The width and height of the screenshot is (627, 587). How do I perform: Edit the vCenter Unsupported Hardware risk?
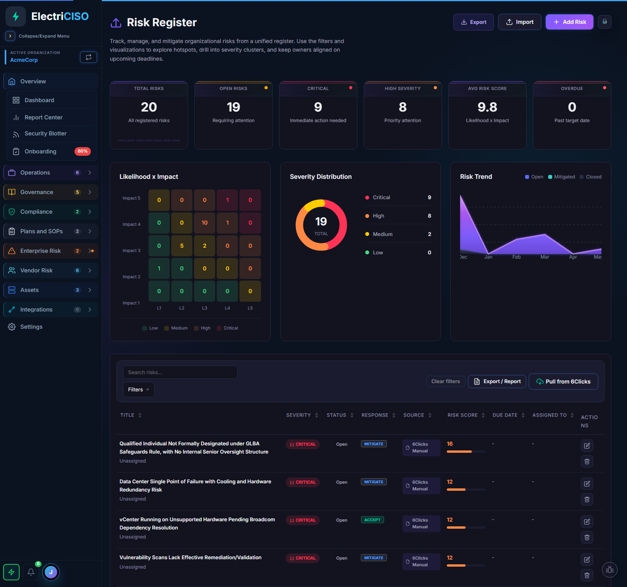[x=587, y=522]
